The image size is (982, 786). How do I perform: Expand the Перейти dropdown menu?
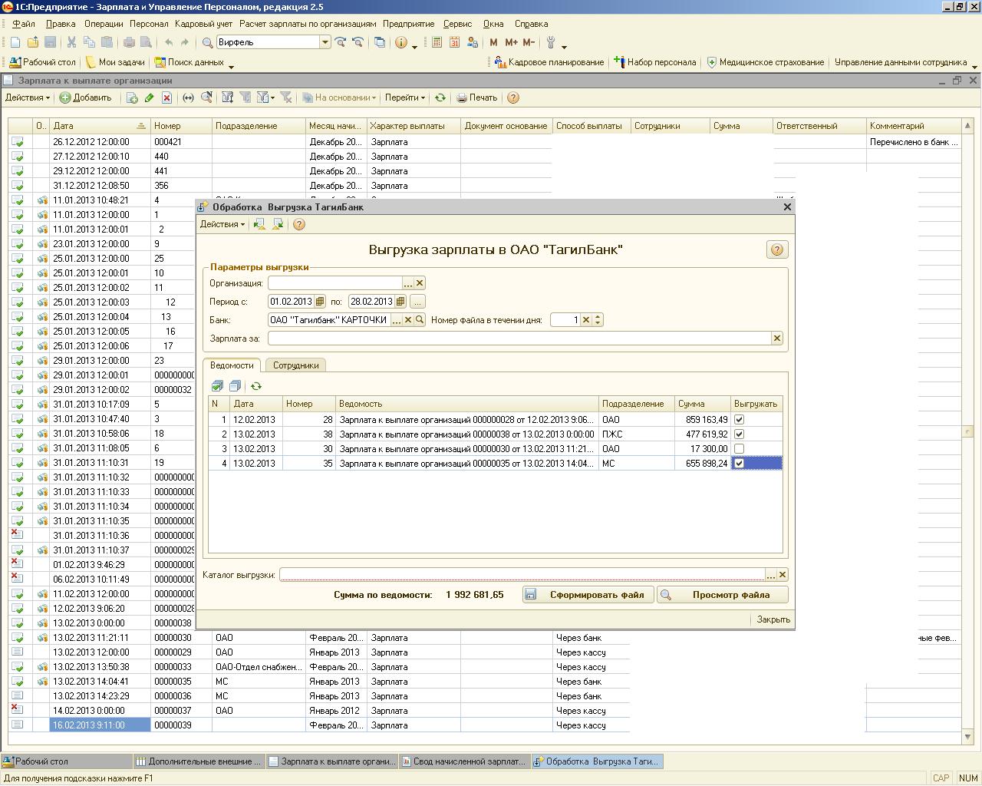[404, 97]
